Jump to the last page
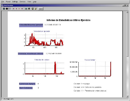Screen dimensions: 130x101 click(x=22, y=9)
